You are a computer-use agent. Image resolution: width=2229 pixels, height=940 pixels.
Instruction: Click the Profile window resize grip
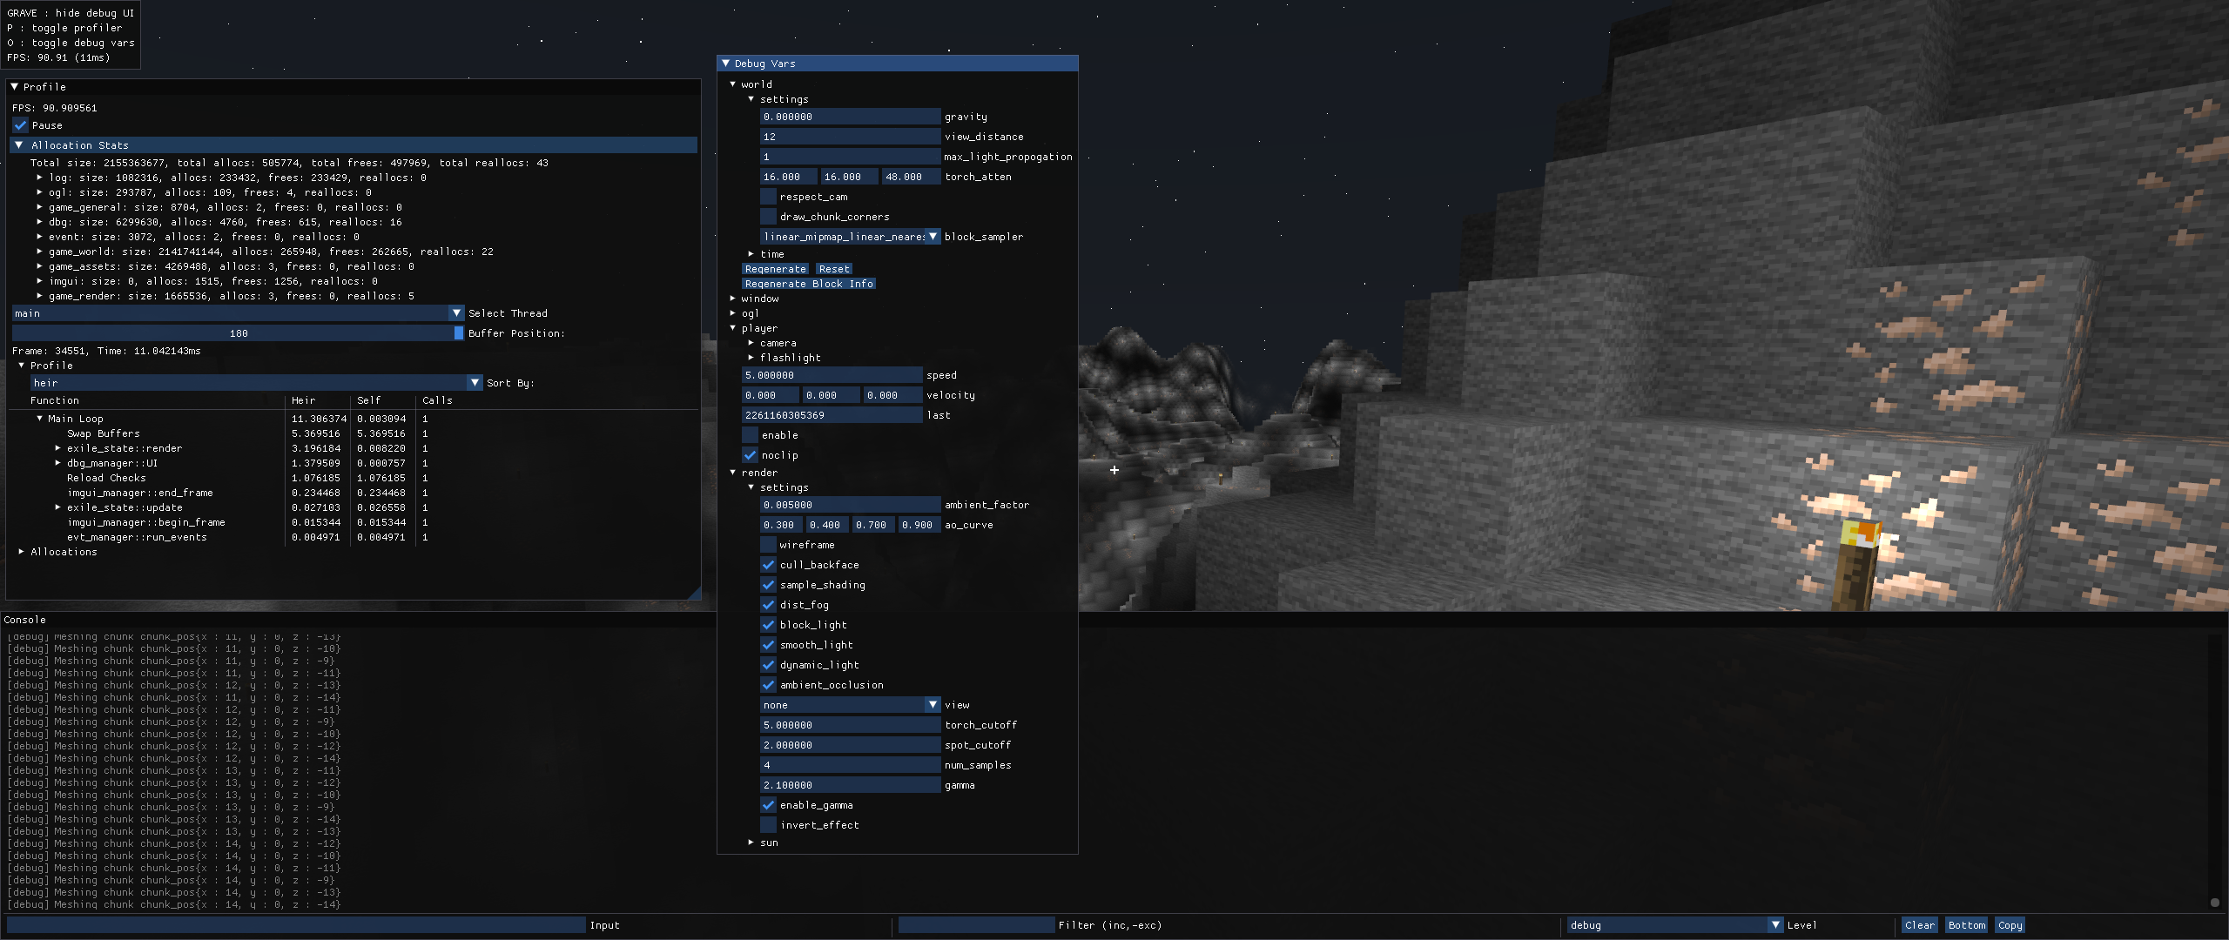(695, 594)
